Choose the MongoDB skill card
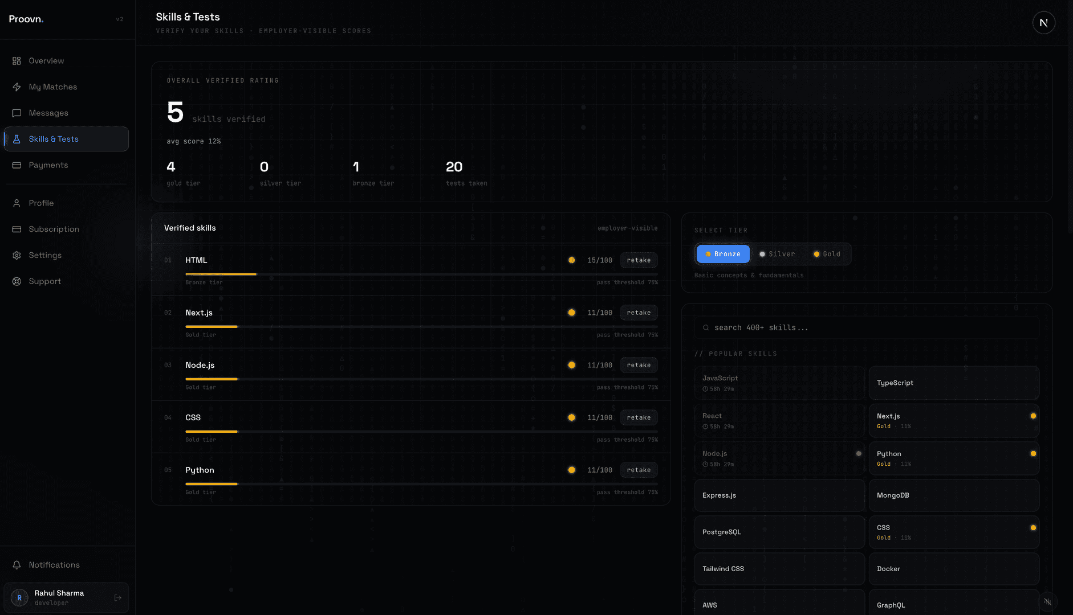Viewport: 1073px width, 615px height. (x=954, y=495)
